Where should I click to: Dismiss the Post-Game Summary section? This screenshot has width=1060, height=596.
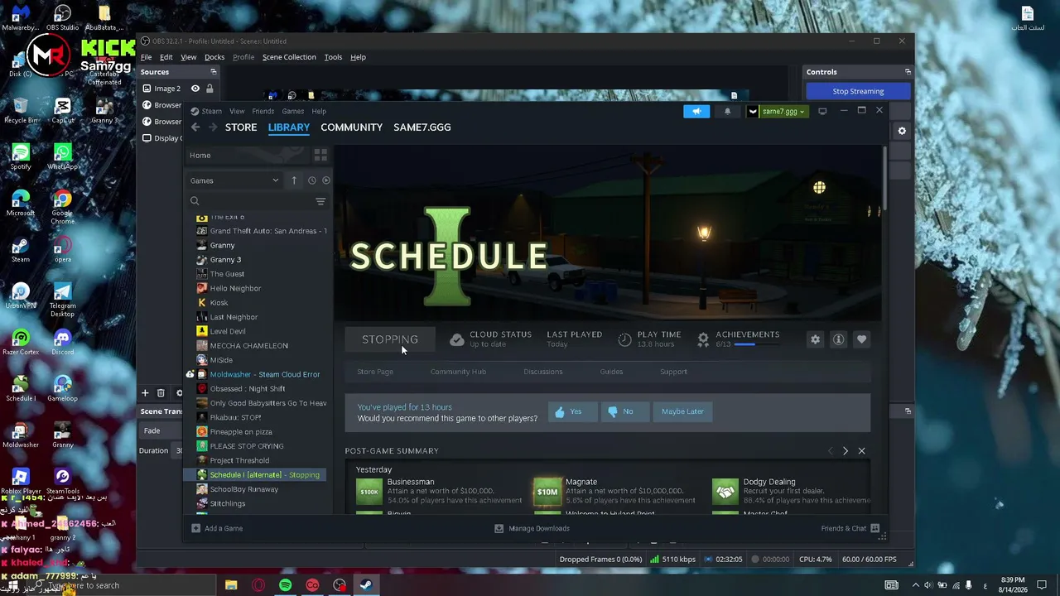pos(861,451)
